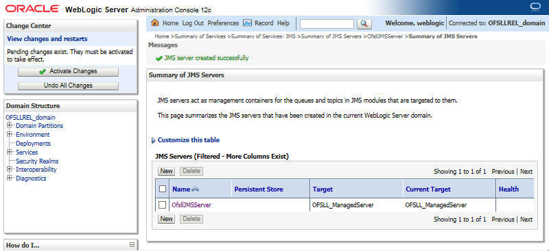The height and width of the screenshot is (251, 549).
Task: Open Deployments in Domain Structure
Action: pyautogui.click(x=33, y=144)
